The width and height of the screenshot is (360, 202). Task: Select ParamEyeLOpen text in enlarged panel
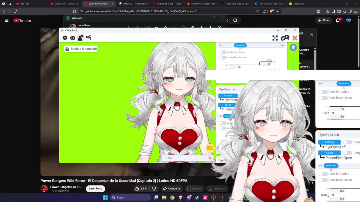(339, 158)
